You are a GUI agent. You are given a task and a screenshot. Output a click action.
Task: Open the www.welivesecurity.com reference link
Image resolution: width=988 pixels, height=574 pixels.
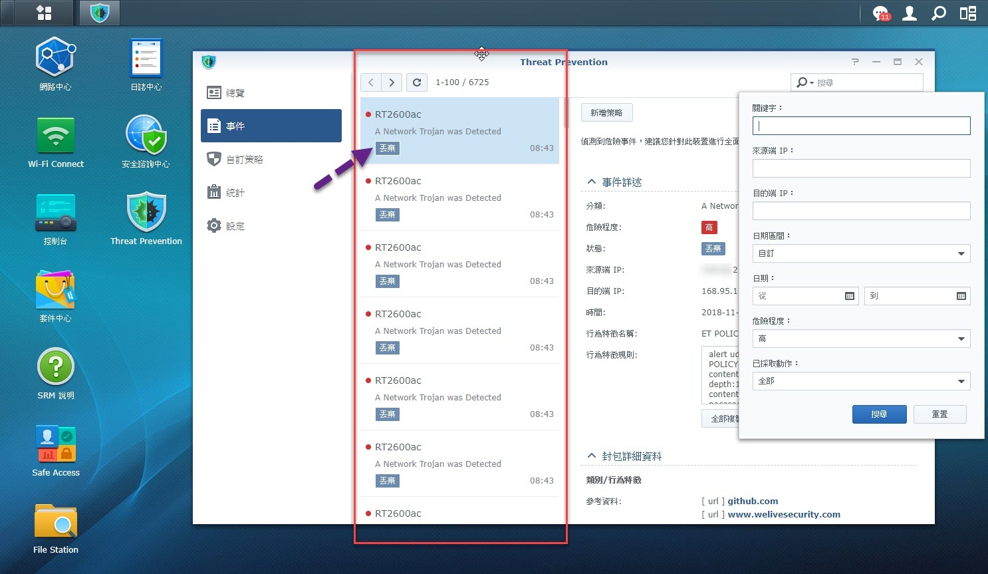click(x=784, y=515)
